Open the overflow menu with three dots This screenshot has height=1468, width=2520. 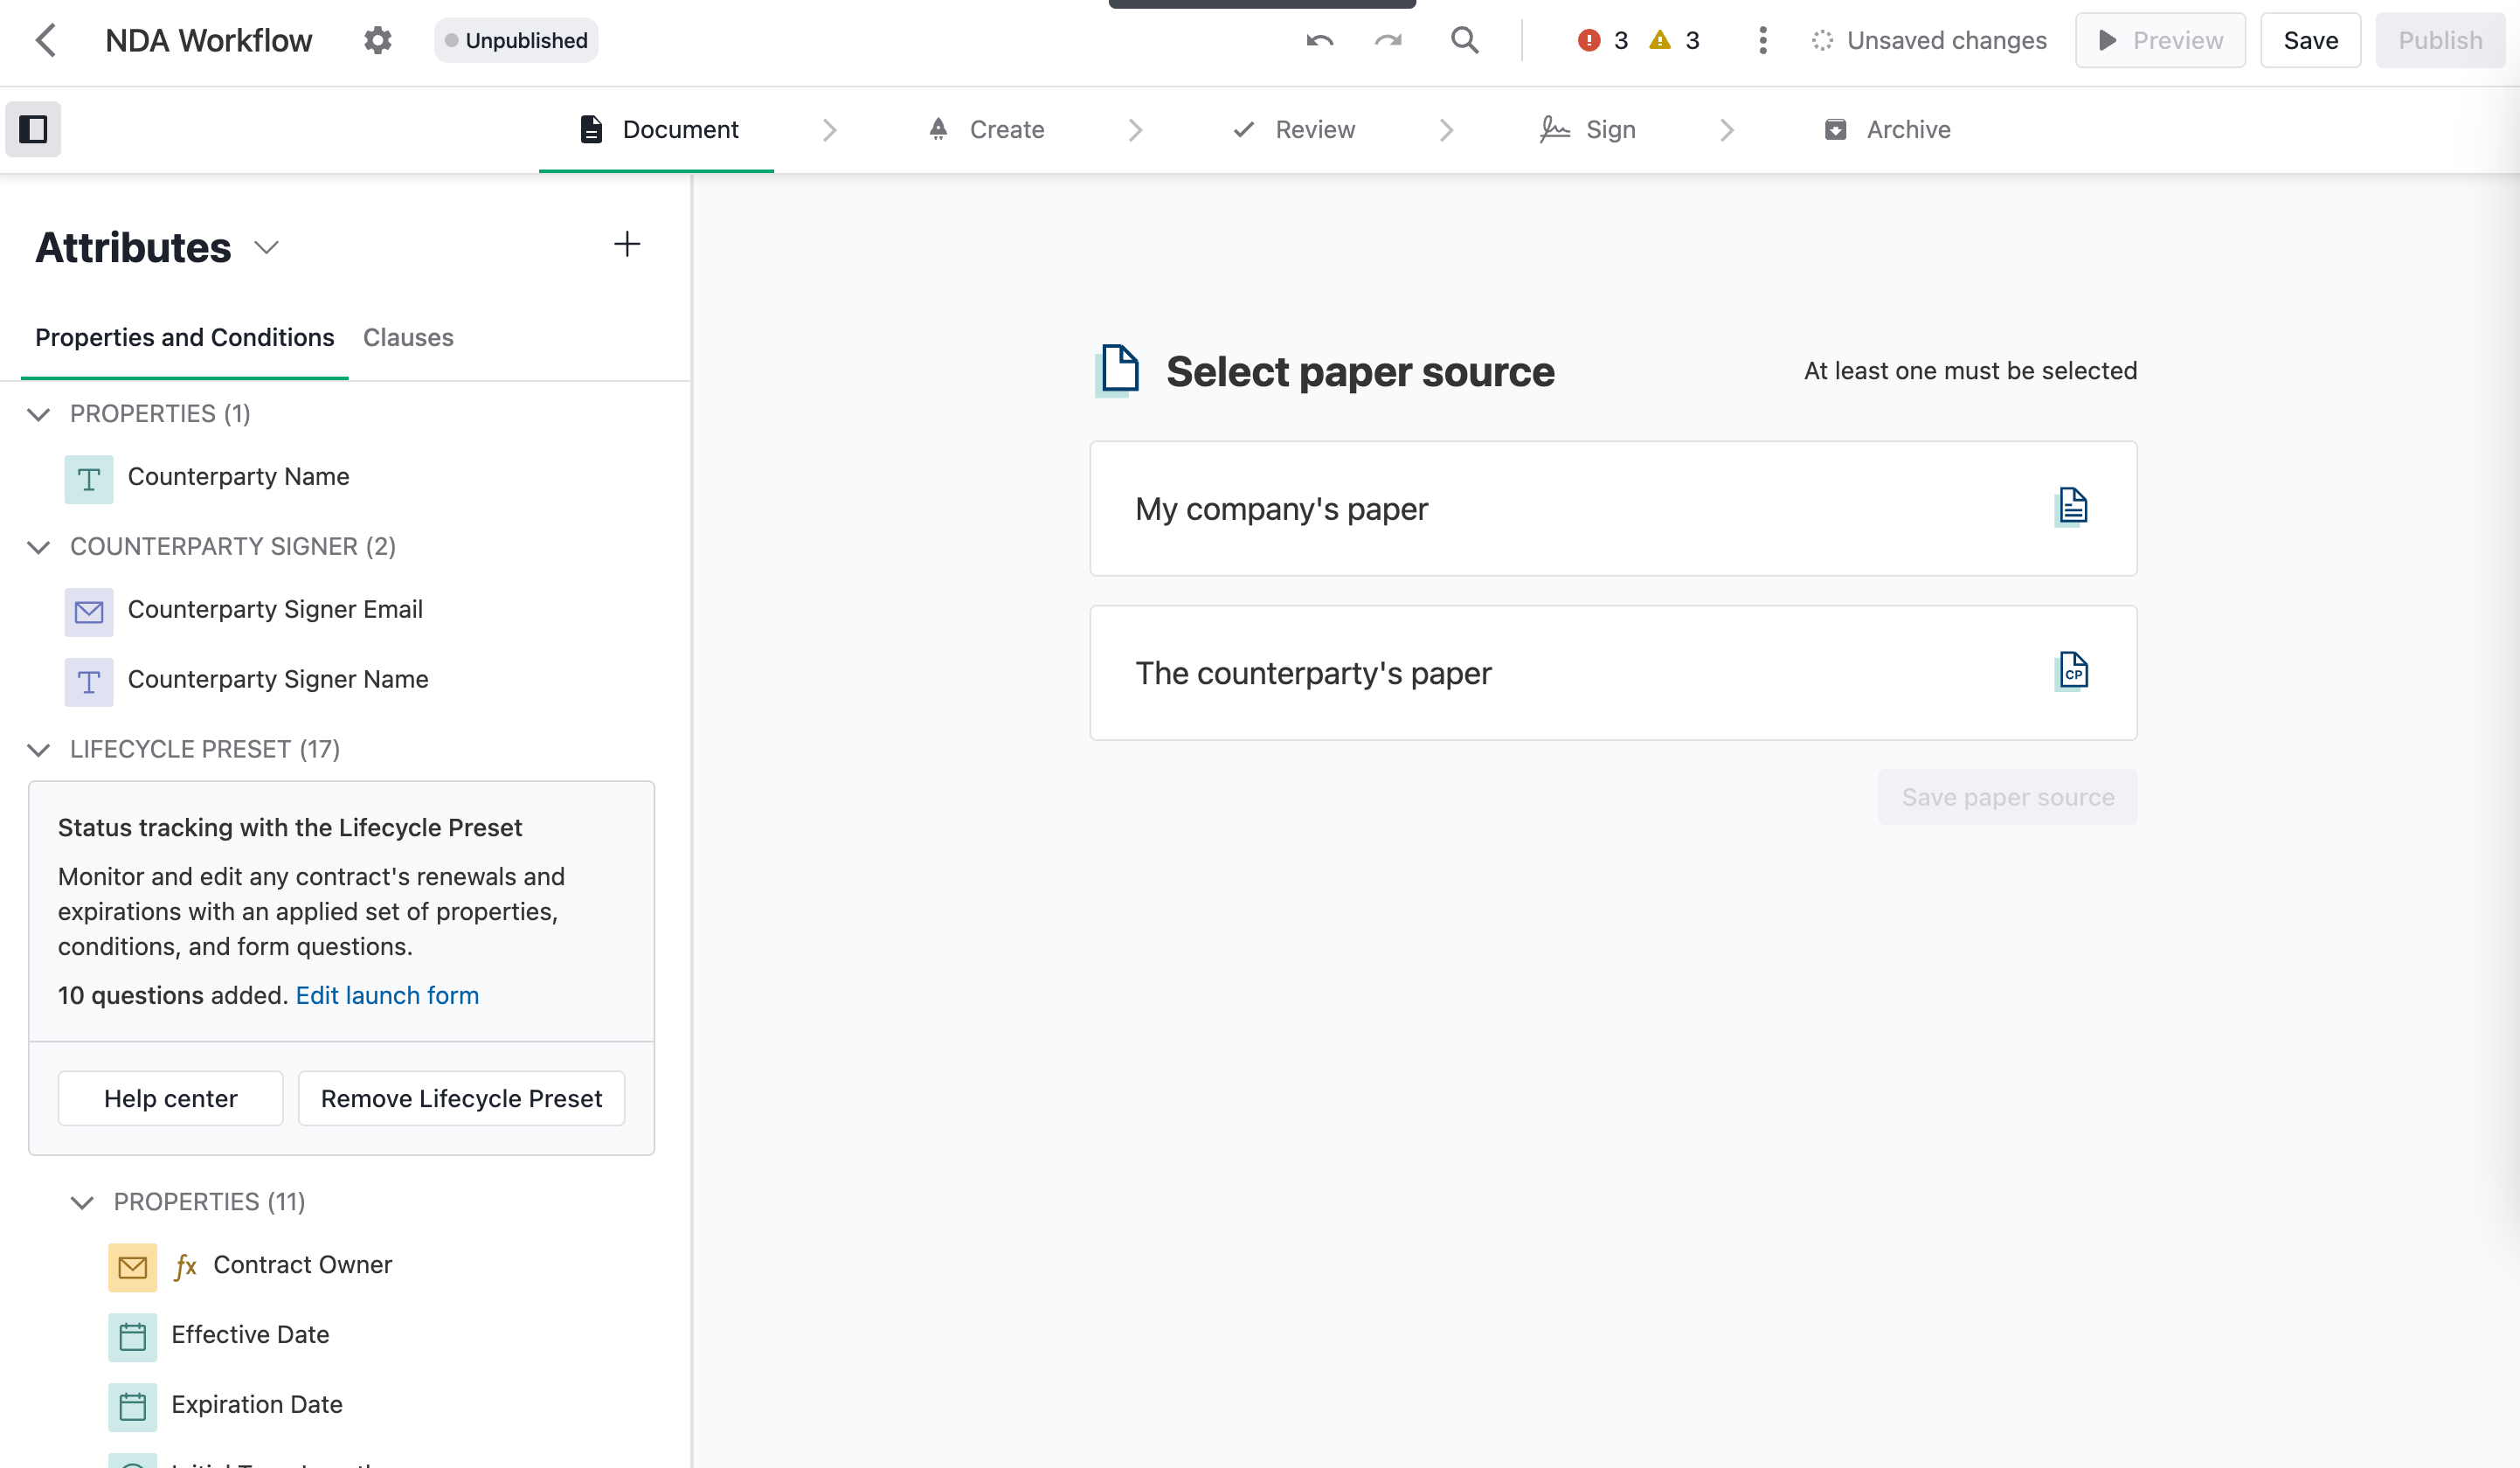tap(1762, 40)
